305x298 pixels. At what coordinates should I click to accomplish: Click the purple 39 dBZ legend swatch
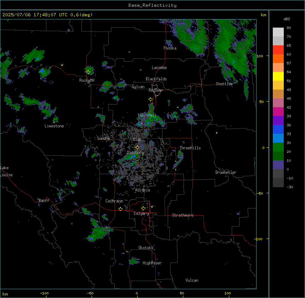click(x=278, y=121)
